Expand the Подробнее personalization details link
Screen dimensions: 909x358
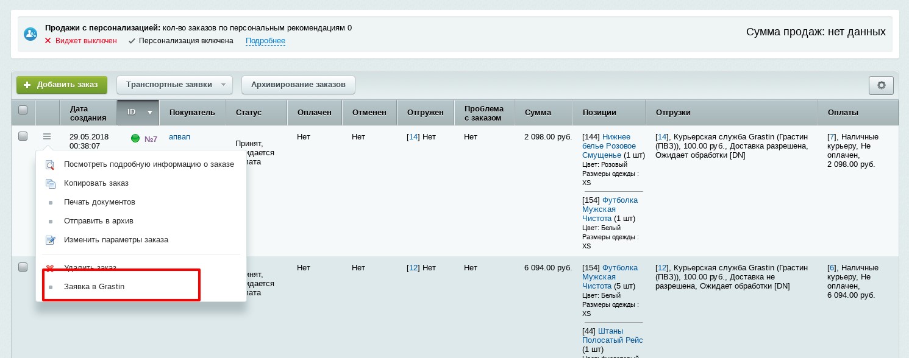[265, 41]
